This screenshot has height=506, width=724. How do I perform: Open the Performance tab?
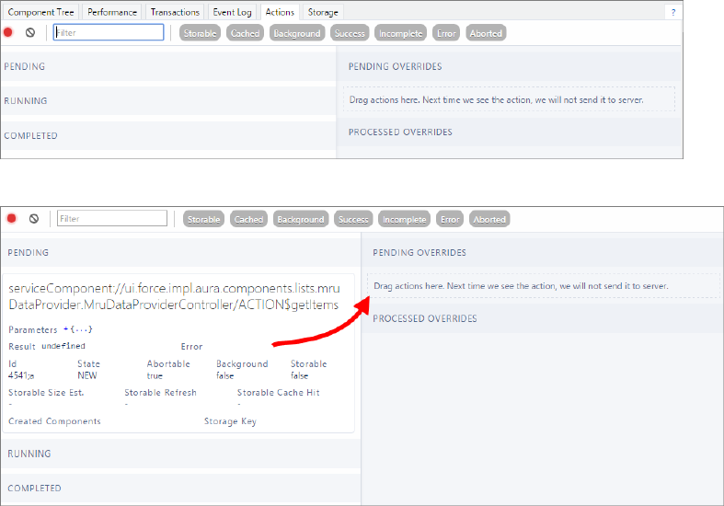pyautogui.click(x=112, y=13)
